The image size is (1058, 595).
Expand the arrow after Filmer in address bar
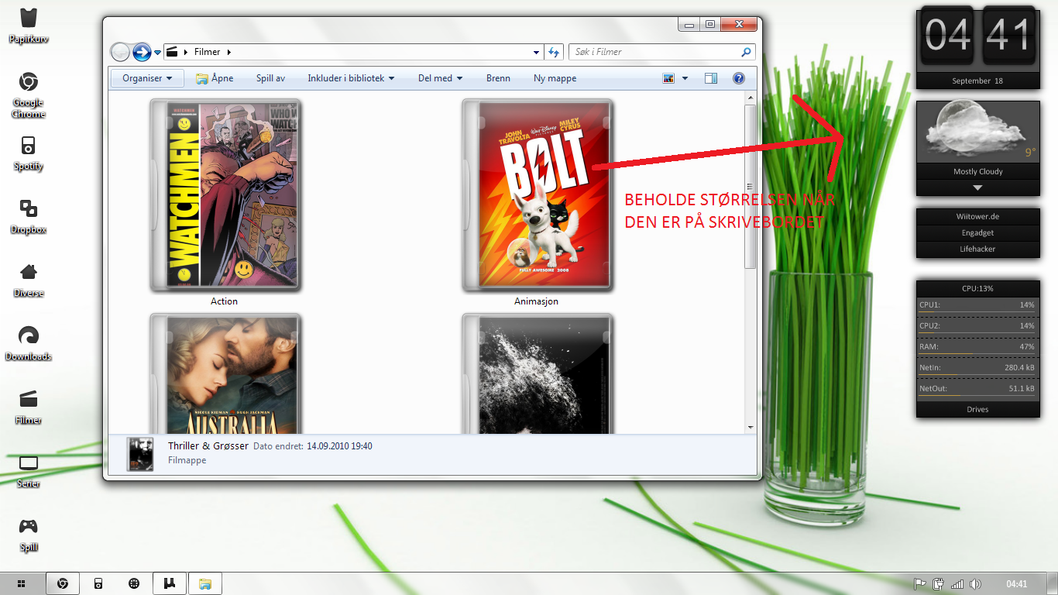[229, 52]
